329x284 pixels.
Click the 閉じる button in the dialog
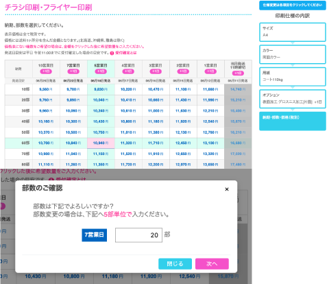(x=175, y=263)
